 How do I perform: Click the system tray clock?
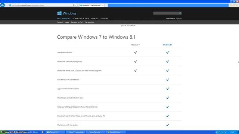(x=232, y=133)
